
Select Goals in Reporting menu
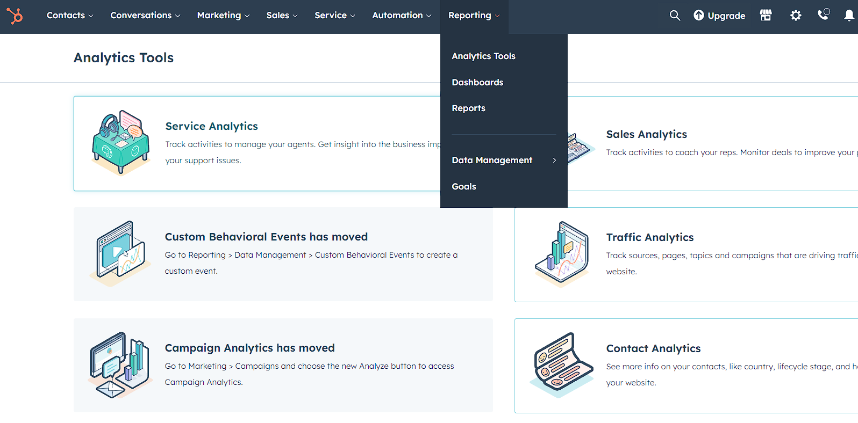point(464,186)
